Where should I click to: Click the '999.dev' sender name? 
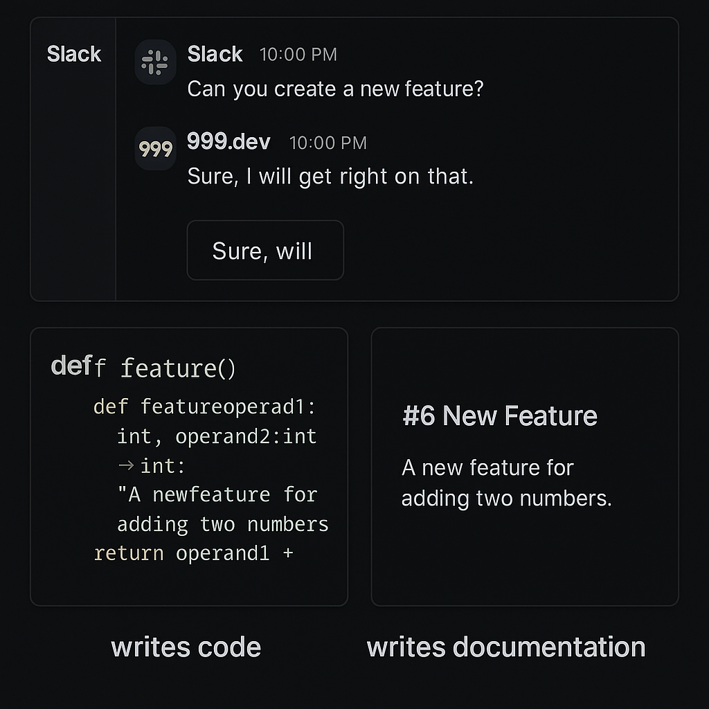tap(228, 141)
